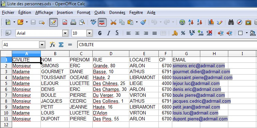Viewport: 257px width, 128px height.
Task: Click the Cut scissors icon
Action: tap(113, 22)
